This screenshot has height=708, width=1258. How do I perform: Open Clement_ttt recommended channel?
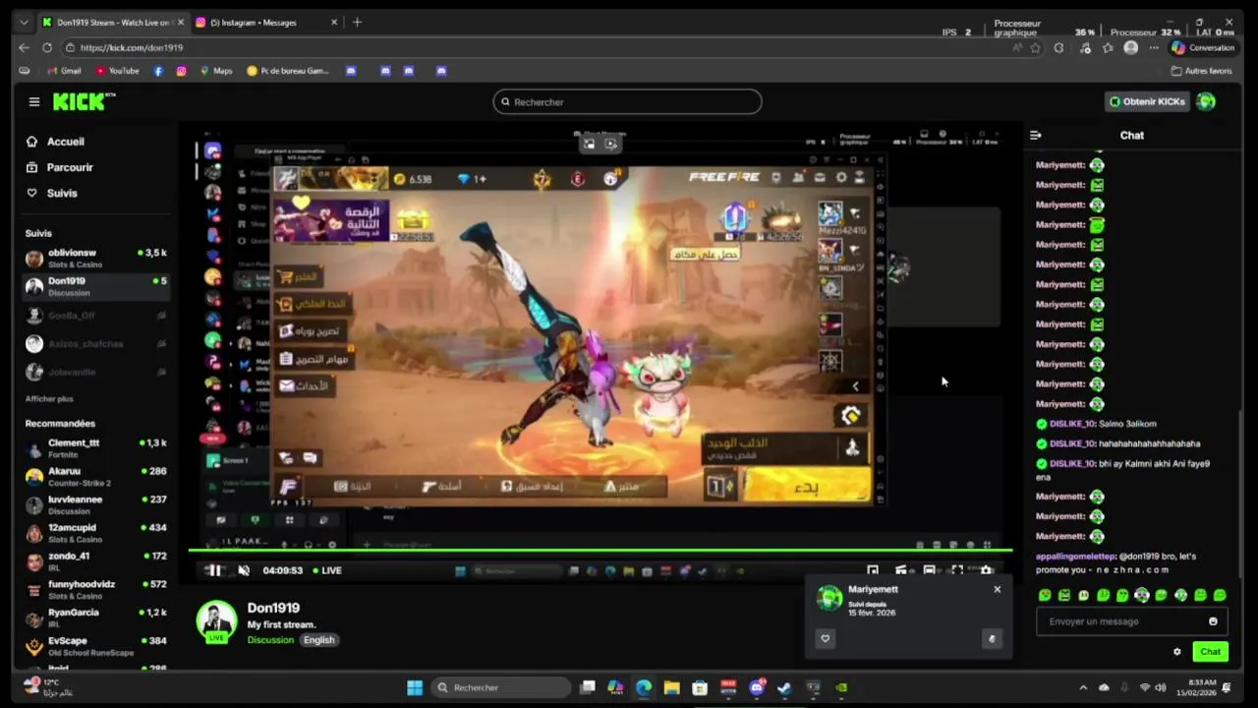[x=95, y=447]
